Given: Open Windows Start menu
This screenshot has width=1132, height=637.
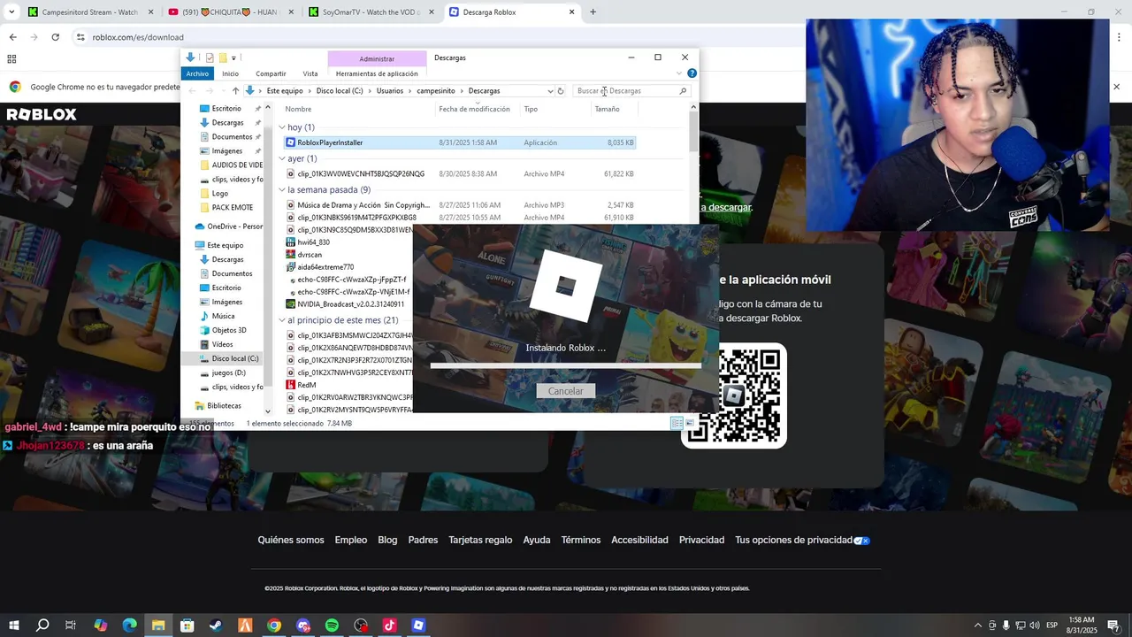Looking at the screenshot, I should [x=13, y=625].
